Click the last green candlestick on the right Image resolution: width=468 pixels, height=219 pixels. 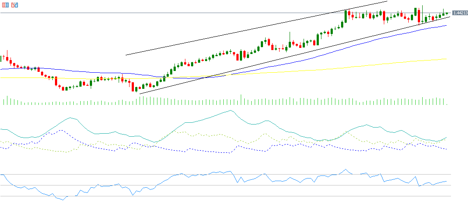click(x=447, y=13)
